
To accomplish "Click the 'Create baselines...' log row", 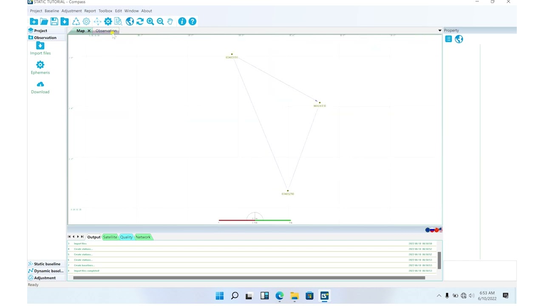I will [x=252, y=265].
